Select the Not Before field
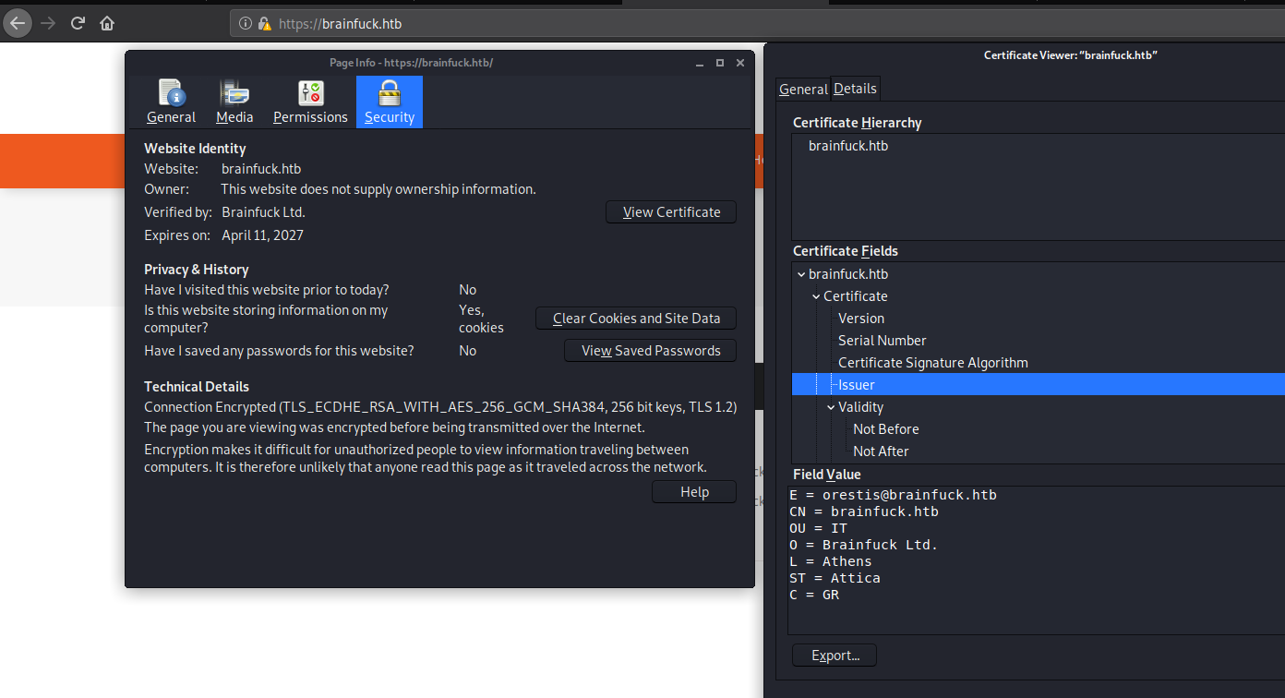The height and width of the screenshot is (698, 1285). coord(886,429)
